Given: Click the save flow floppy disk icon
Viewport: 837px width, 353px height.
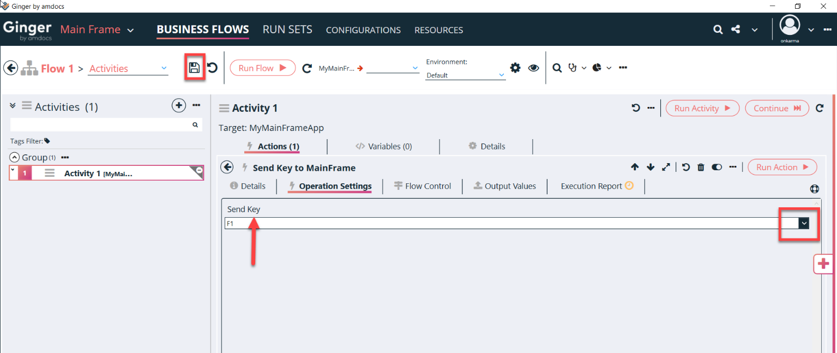Looking at the screenshot, I should [x=194, y=68].
